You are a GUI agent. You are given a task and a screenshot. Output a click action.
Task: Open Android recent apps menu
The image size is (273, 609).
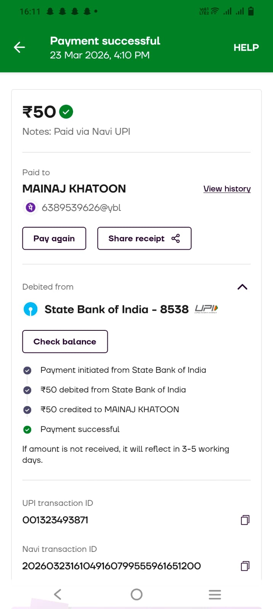(x=215, y=594)
